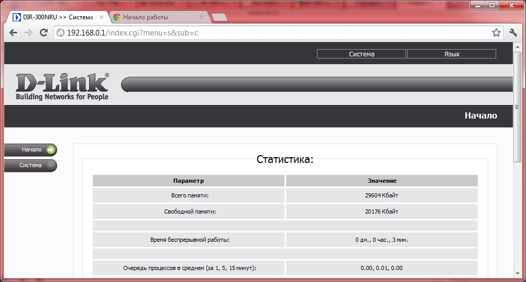The height and width of the screenshot is (282, 526).
Task: Click the 20176 Кбайт value
Action: click(x=382, y=211)
